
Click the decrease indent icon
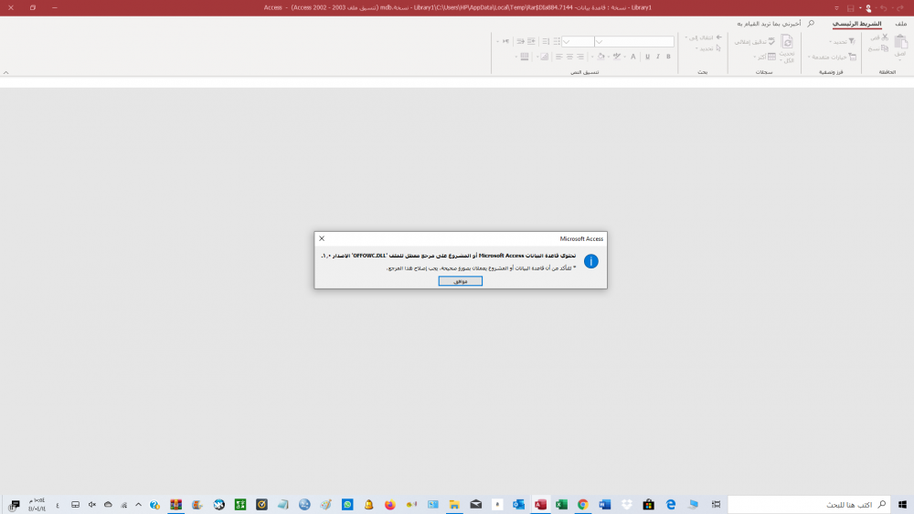click(521, 41)
